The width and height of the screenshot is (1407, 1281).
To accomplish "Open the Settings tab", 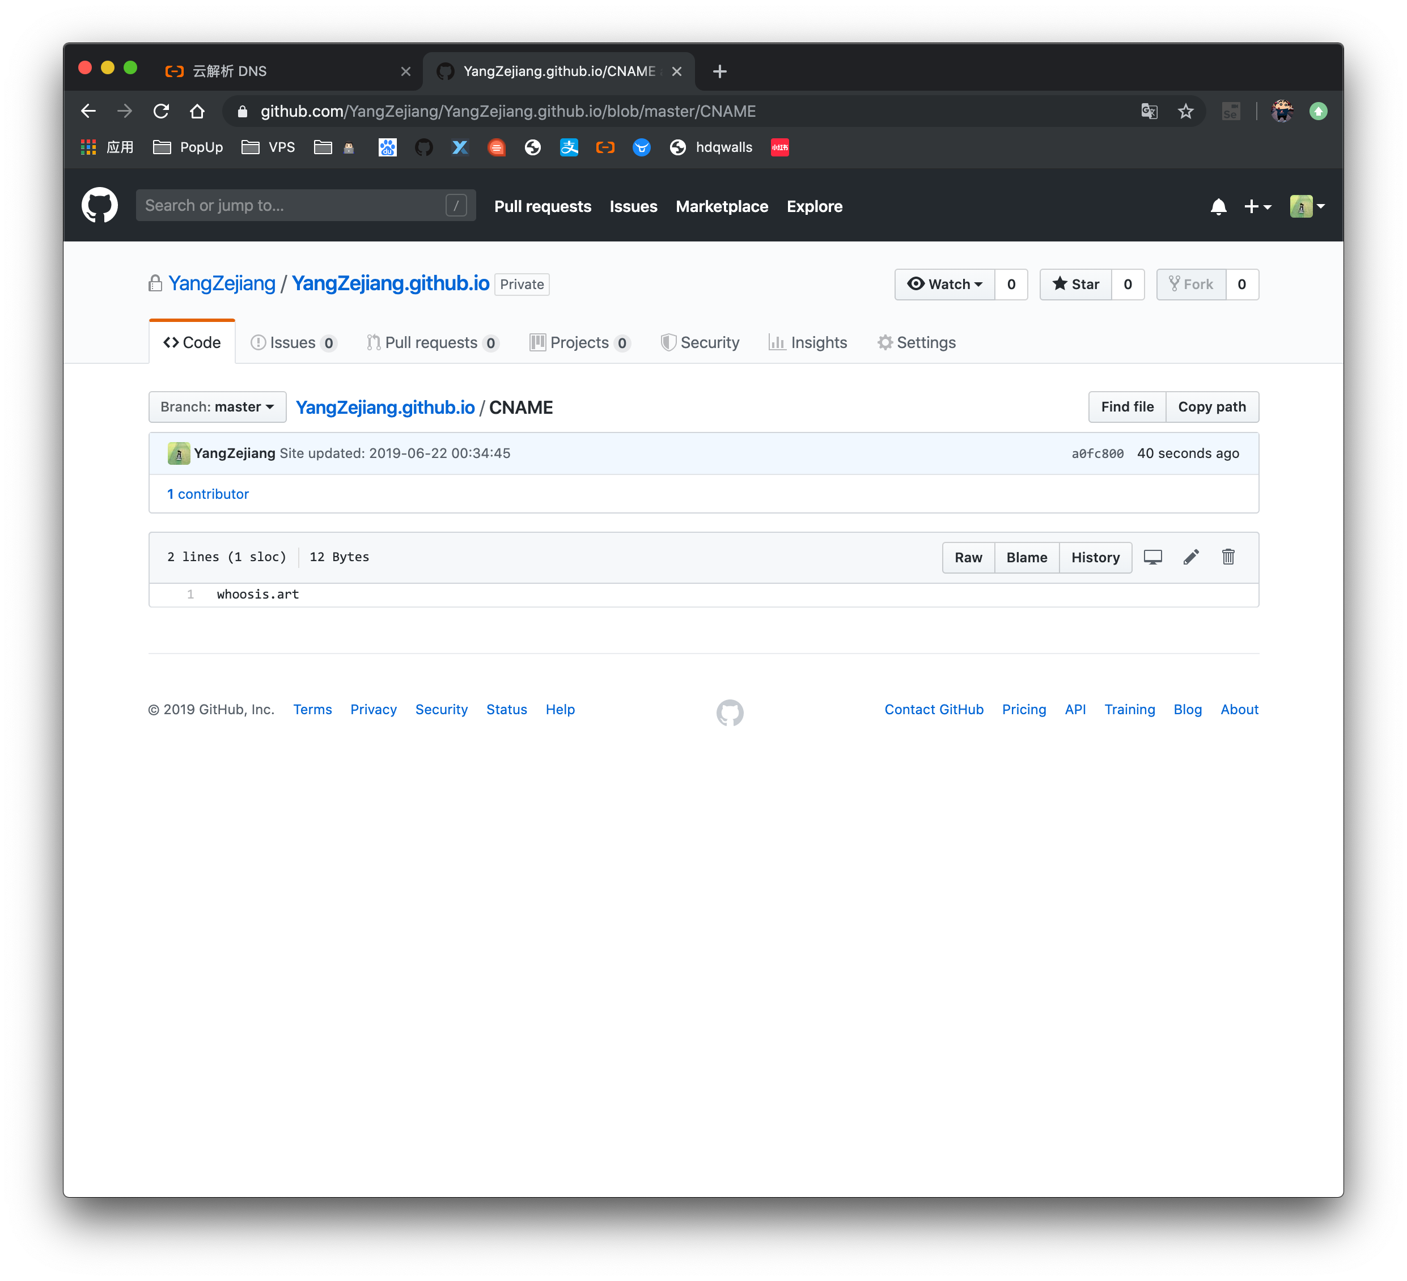I will [x=917, y=342].
